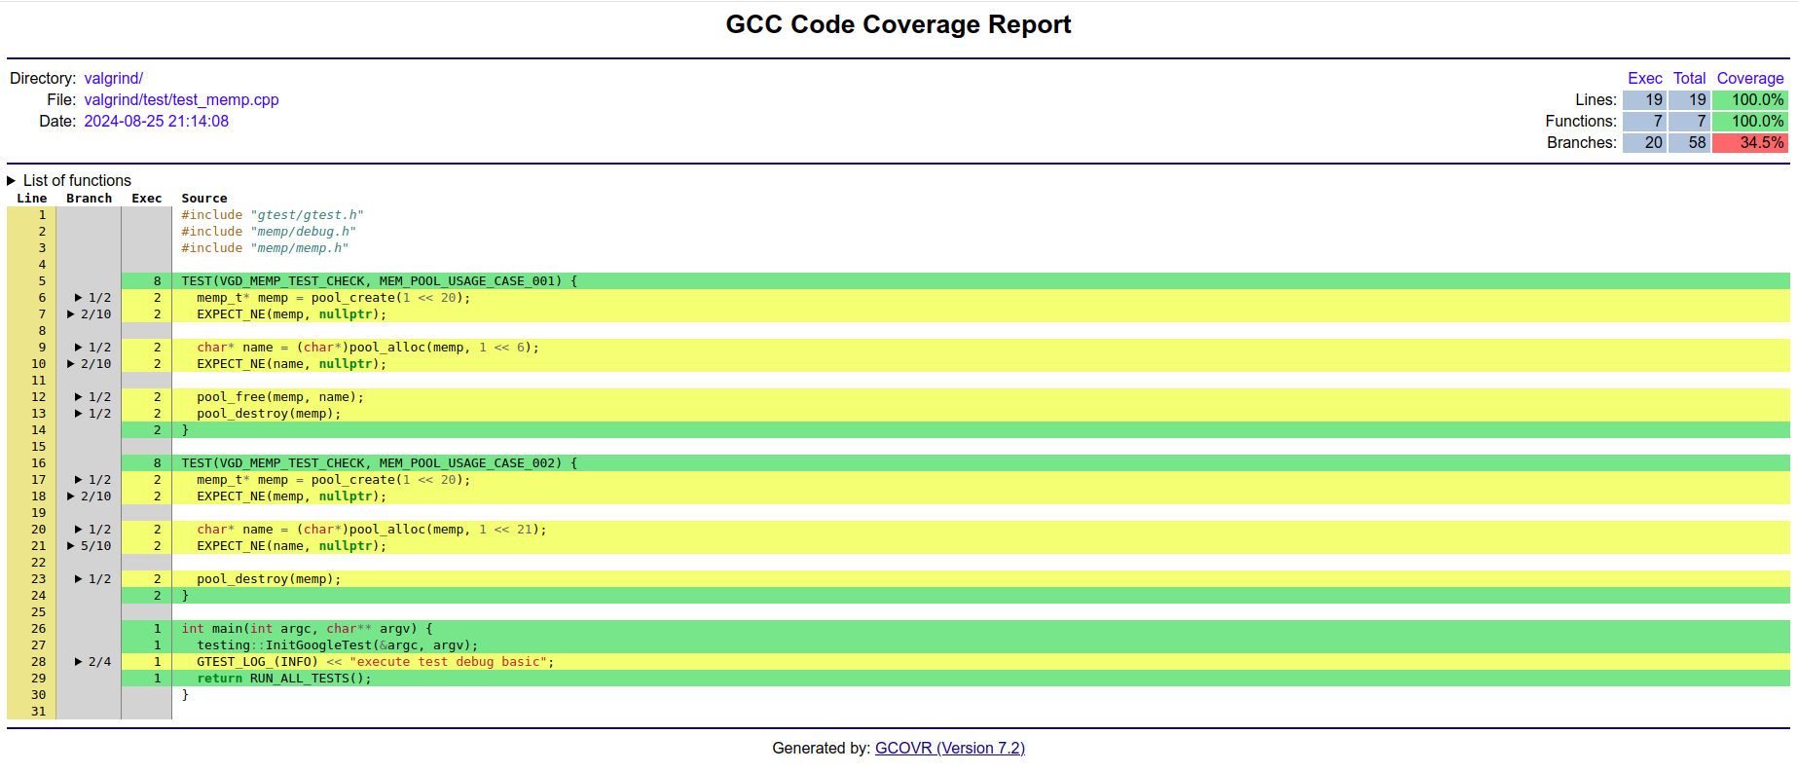Viewport: 1798px width, 772px height.
Task: Click the TEST MEM_POOL_USAGE_CASE_001 source line
Action: (379, 281)
